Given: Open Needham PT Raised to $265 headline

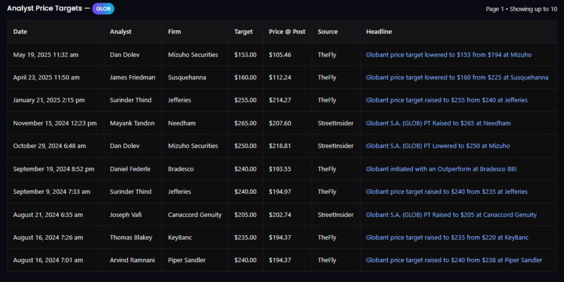Looking at the screenshot, I should coord(438,123).
